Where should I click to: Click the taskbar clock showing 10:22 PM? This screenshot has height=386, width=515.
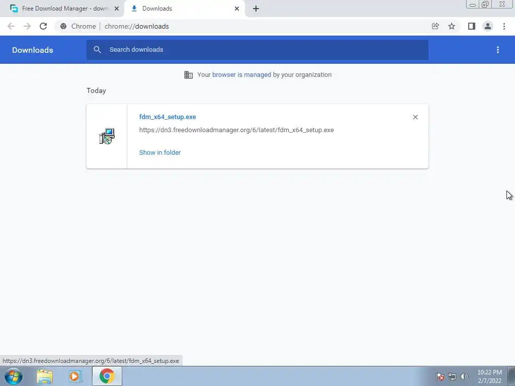[489, 376]
